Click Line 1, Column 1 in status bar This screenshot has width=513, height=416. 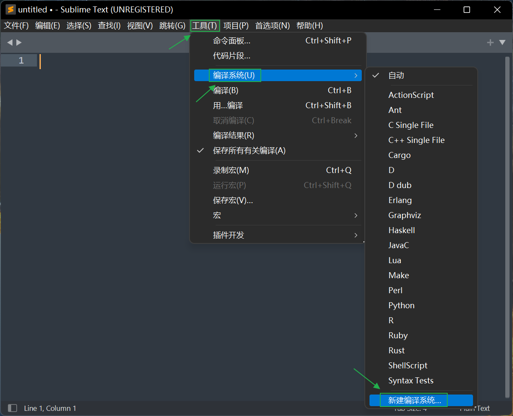(50, 408)
